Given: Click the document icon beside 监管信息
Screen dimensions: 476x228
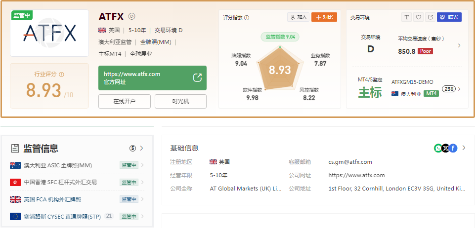Looking at the screenshot, I should 15,148.
